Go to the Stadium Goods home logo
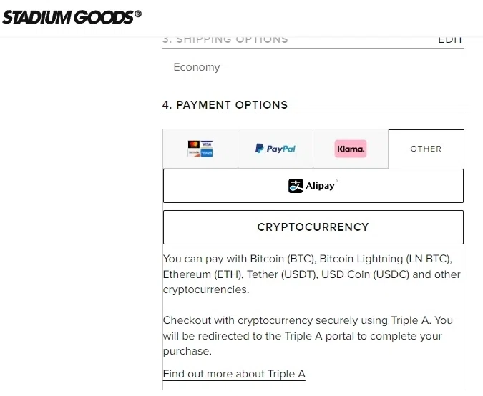 tap(72, 17)
